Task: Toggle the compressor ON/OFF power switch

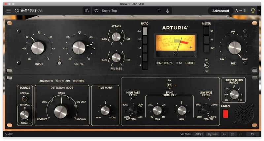Action: pos(207,64)
